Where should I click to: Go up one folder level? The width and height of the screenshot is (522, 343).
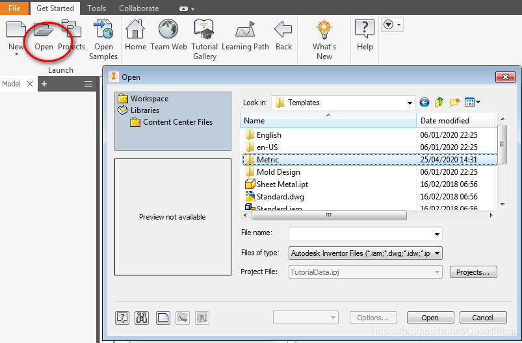(x=439, y=102)
